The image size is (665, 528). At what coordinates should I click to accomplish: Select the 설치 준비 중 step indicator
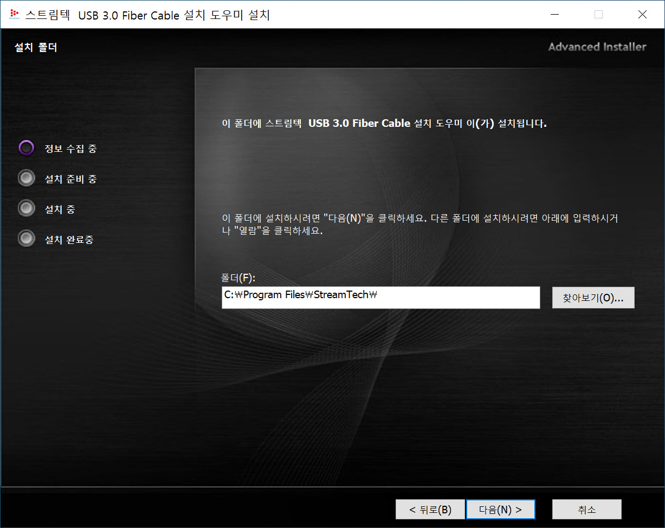pos(26,178)
